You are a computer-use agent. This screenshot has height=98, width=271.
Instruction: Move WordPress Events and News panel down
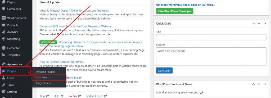pyautogui.click(x=259, y=84)
